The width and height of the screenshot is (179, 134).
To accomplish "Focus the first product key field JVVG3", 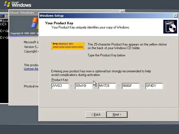I will (60, 86).
